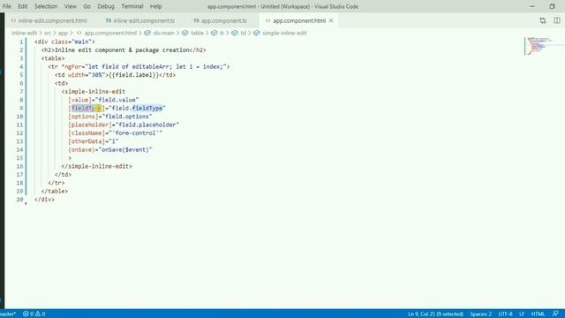Screen dimensions: 565x318
Task: Split the editor to the right
Action: pyautogui.click(x=557, y=20)
